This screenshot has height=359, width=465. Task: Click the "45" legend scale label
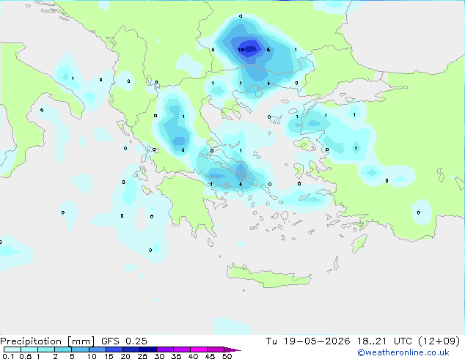pos(210,356)
